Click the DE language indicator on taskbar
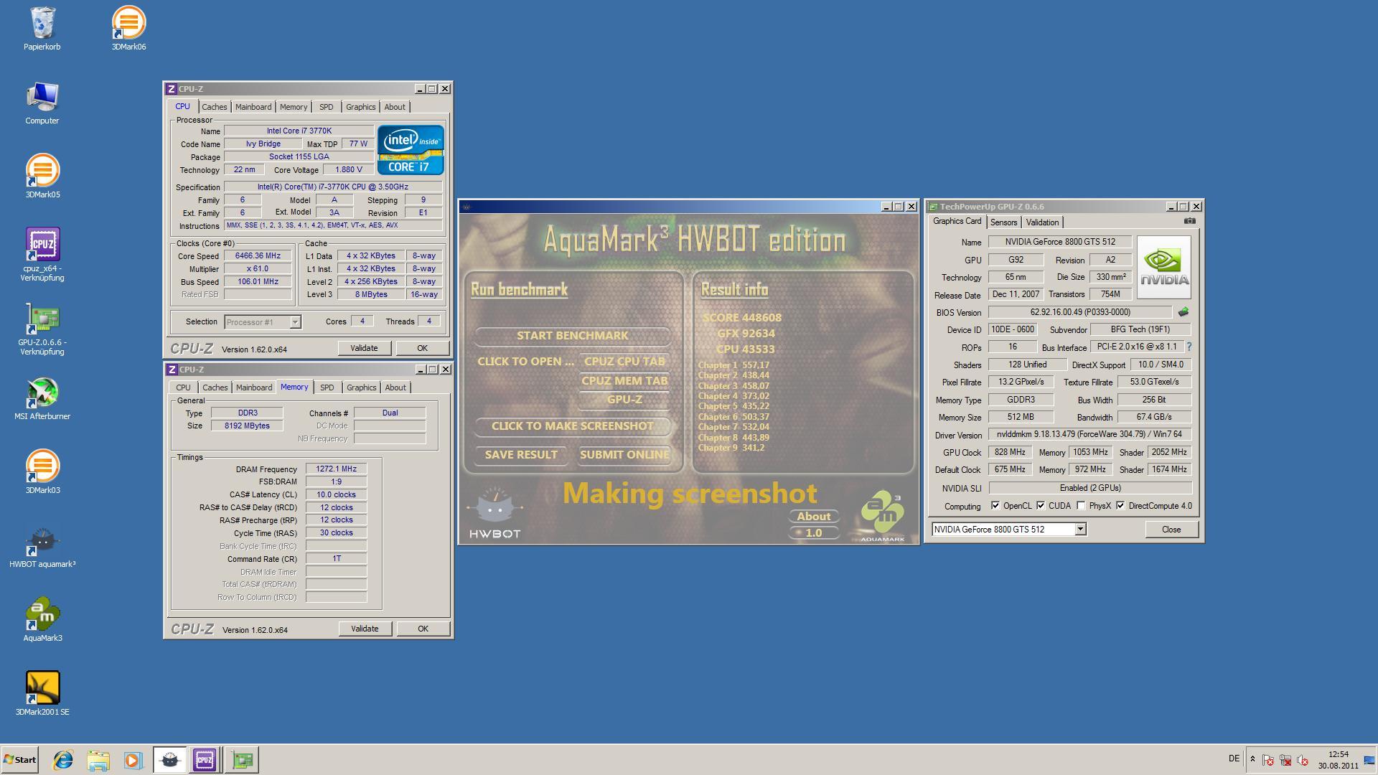This screenshot has height=775, width=1378. pyautogui.click(x=1234, y=758)
